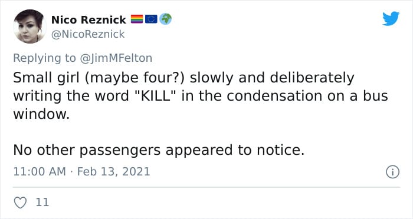Click the heart like icon

click(20, 203)
